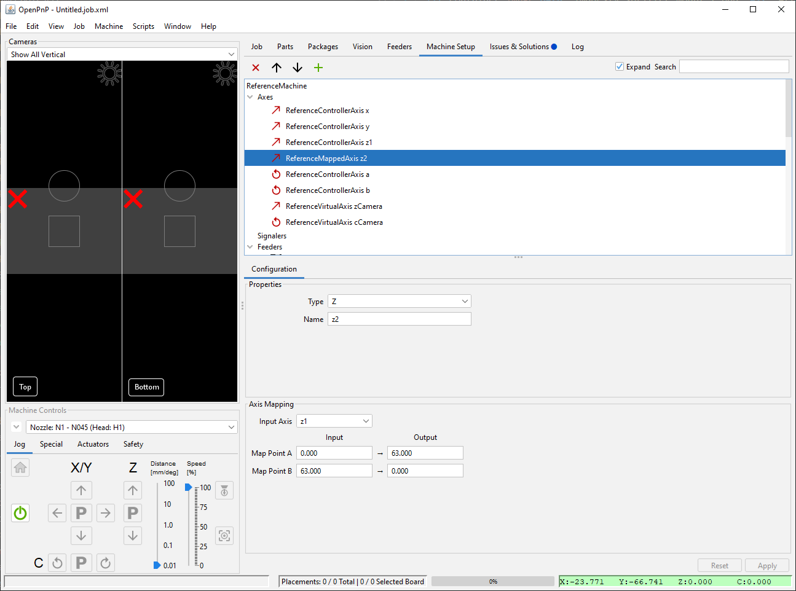Park the Z axis
Viewport: 796px width, 591px height.
click(x=133, y=513)
